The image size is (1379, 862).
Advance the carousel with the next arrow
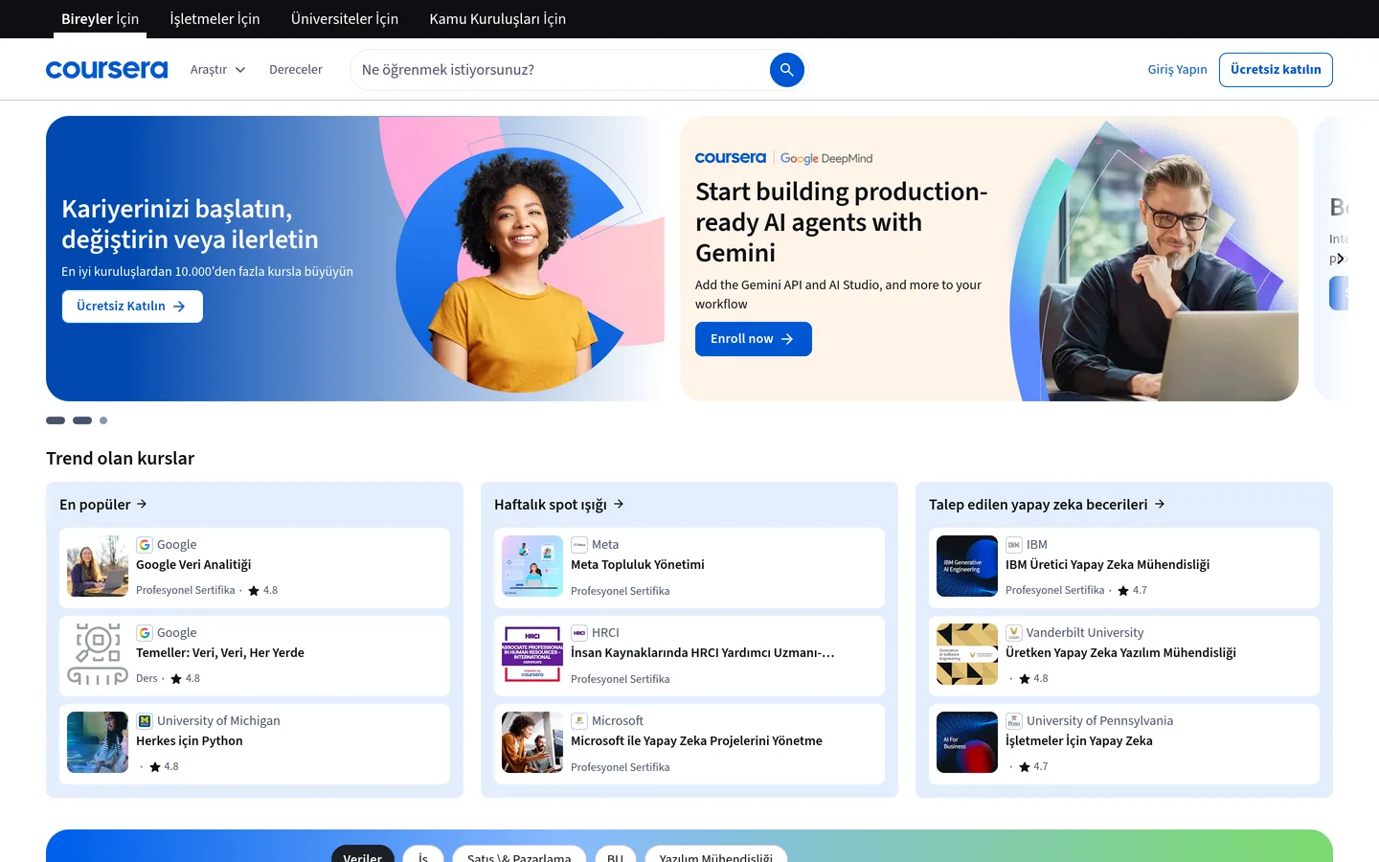(x=1341, y=259)
